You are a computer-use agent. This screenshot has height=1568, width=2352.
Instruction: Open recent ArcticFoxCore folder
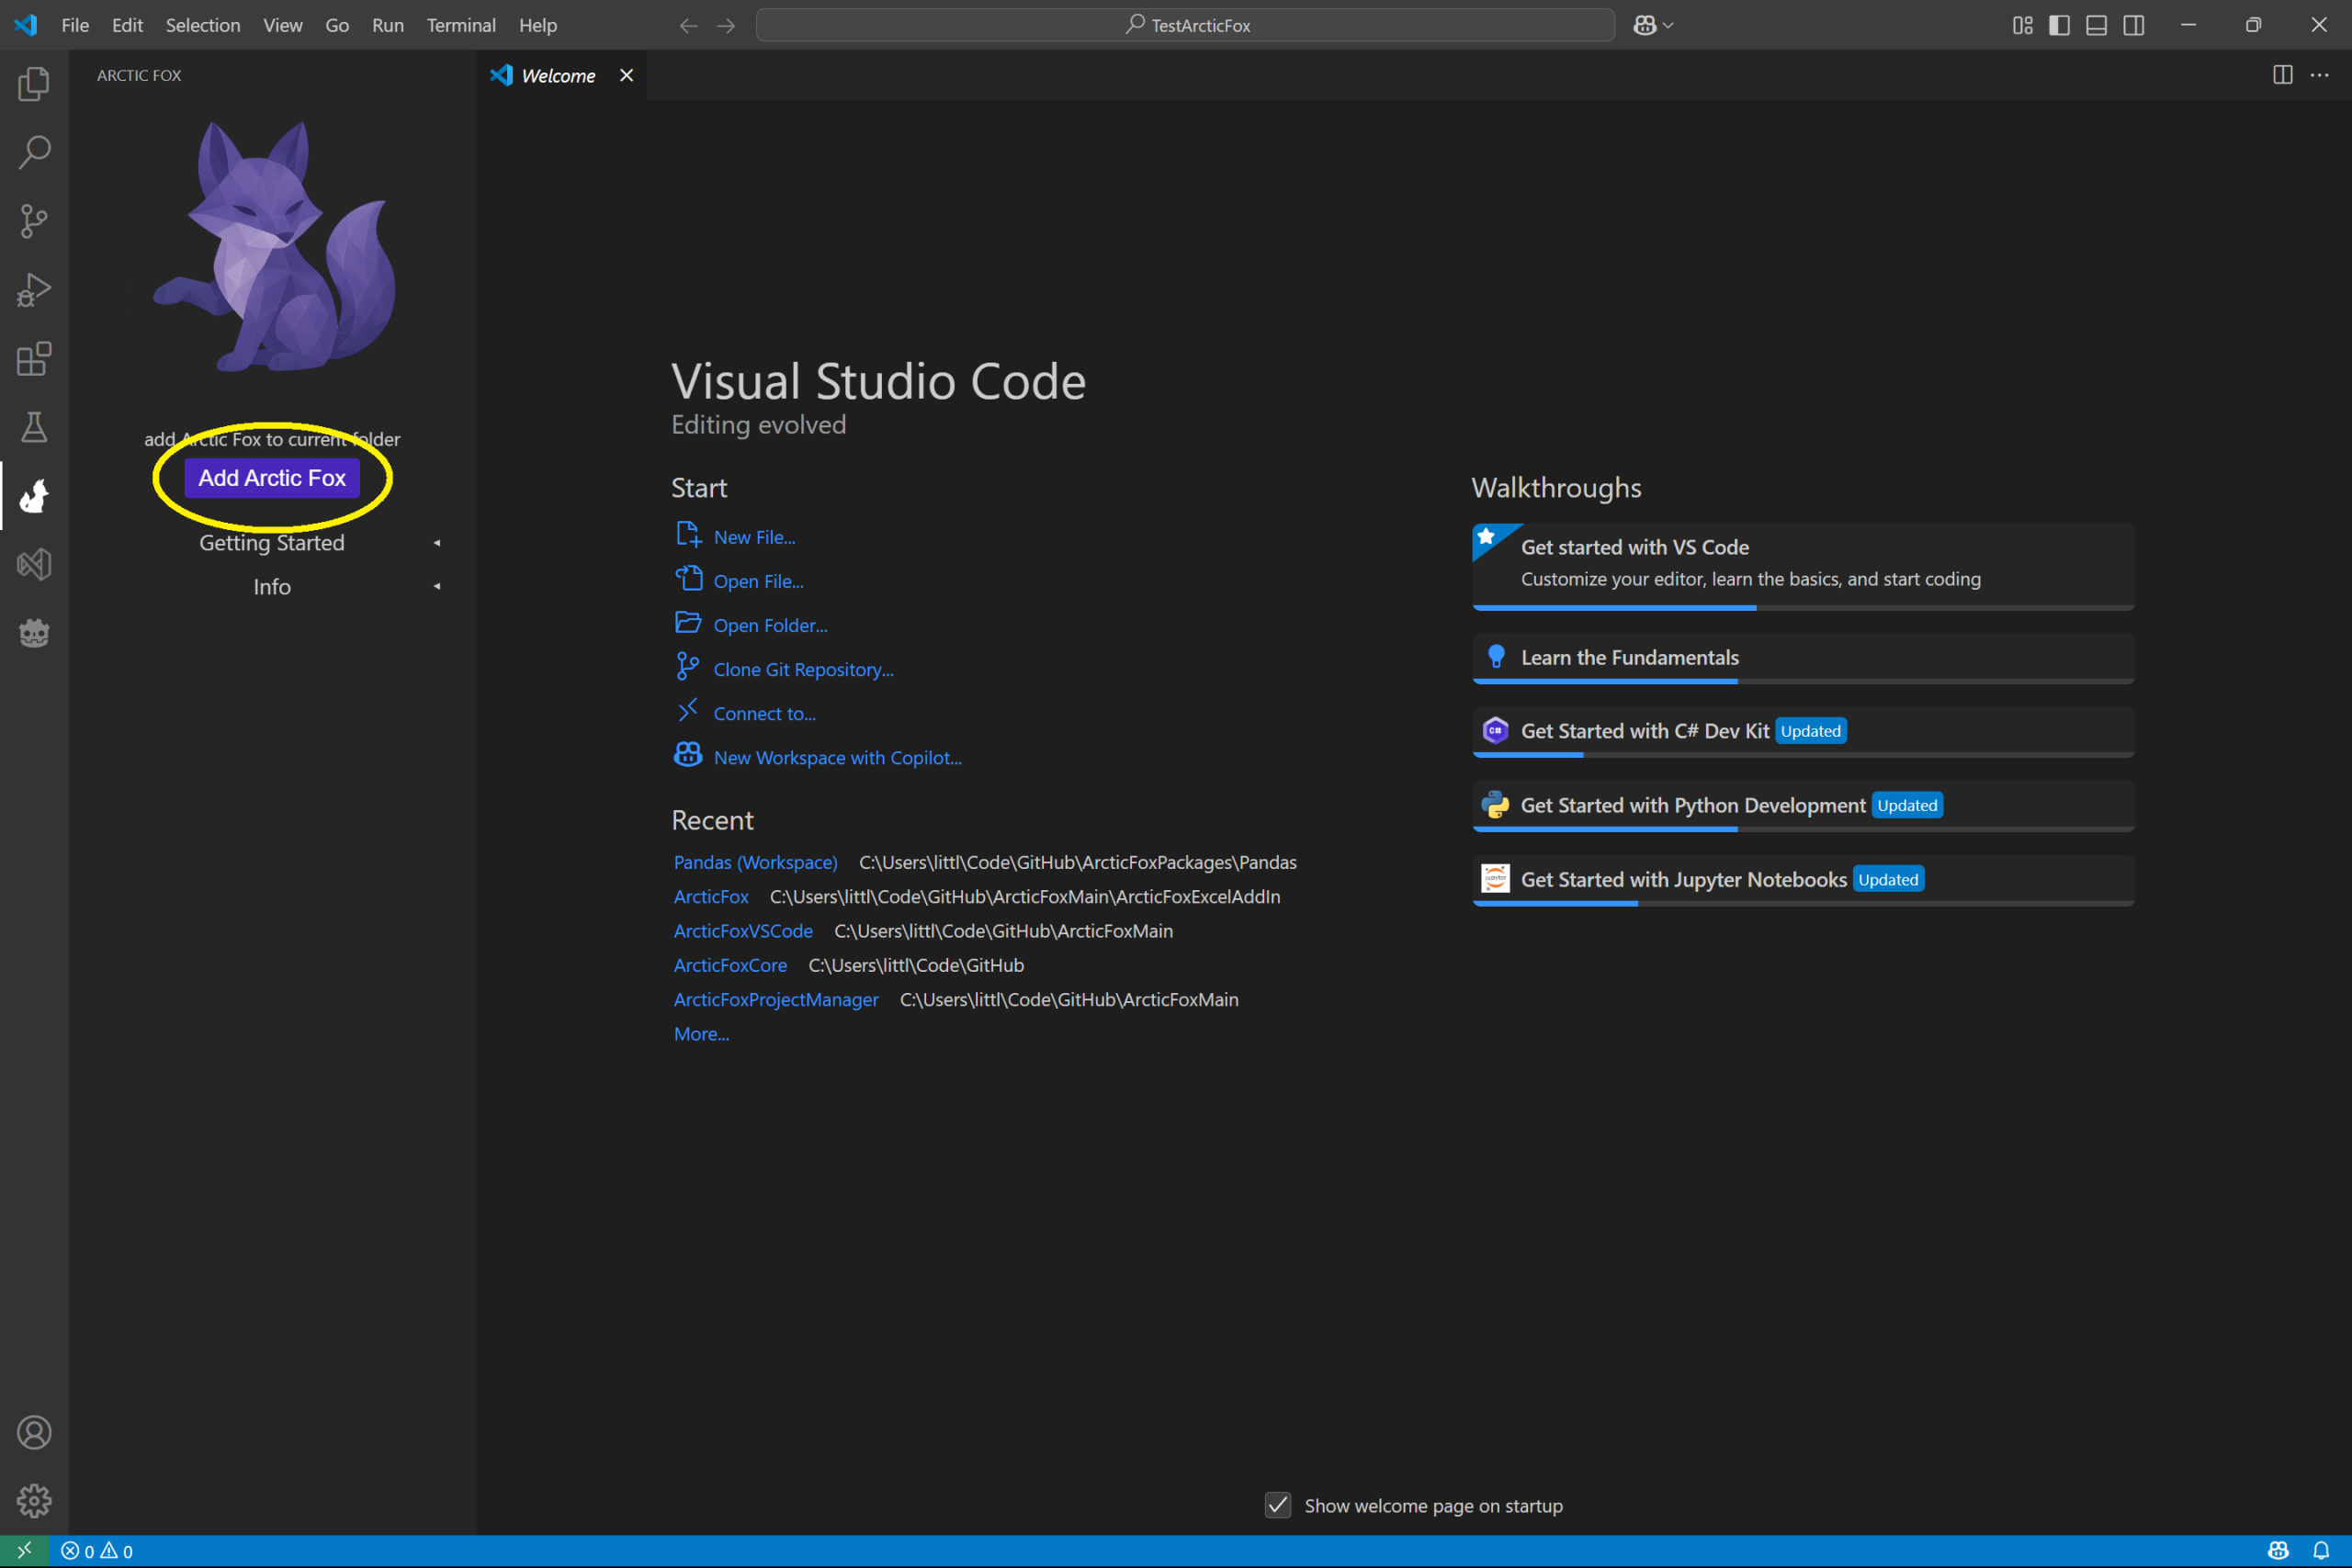(x=730, y=965)
